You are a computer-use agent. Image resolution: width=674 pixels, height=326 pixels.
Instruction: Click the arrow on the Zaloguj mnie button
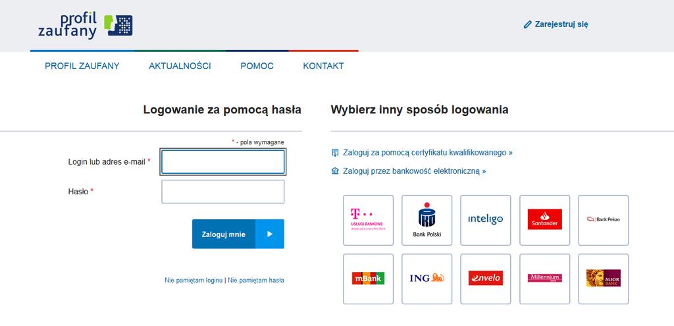tap(269, 234)
